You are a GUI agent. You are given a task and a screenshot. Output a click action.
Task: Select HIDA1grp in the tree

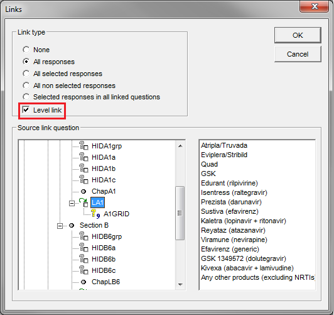click(107, 146)
